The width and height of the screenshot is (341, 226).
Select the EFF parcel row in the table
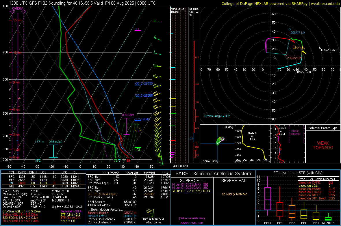(x=44, y=180)
